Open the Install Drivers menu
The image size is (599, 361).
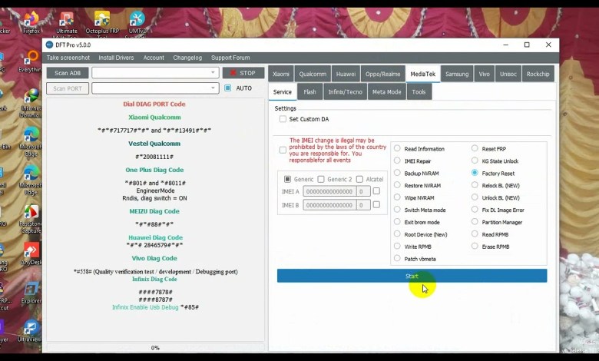[116, 58]
